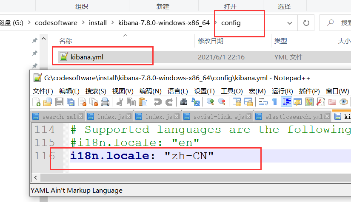Switch to the social-link.ejs tab
The image size is (351, 202).
219,117
